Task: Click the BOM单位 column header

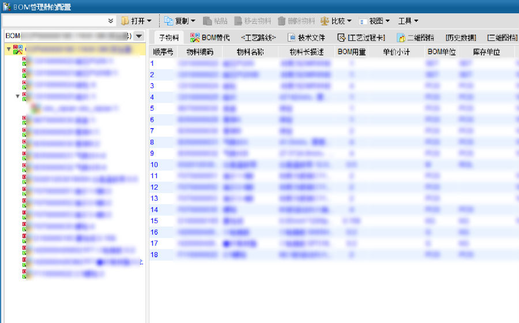Action: (442, 52)
